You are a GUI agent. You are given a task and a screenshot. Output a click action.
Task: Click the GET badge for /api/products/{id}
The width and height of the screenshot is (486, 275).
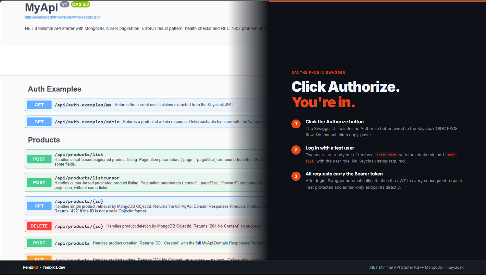(39, 206)
